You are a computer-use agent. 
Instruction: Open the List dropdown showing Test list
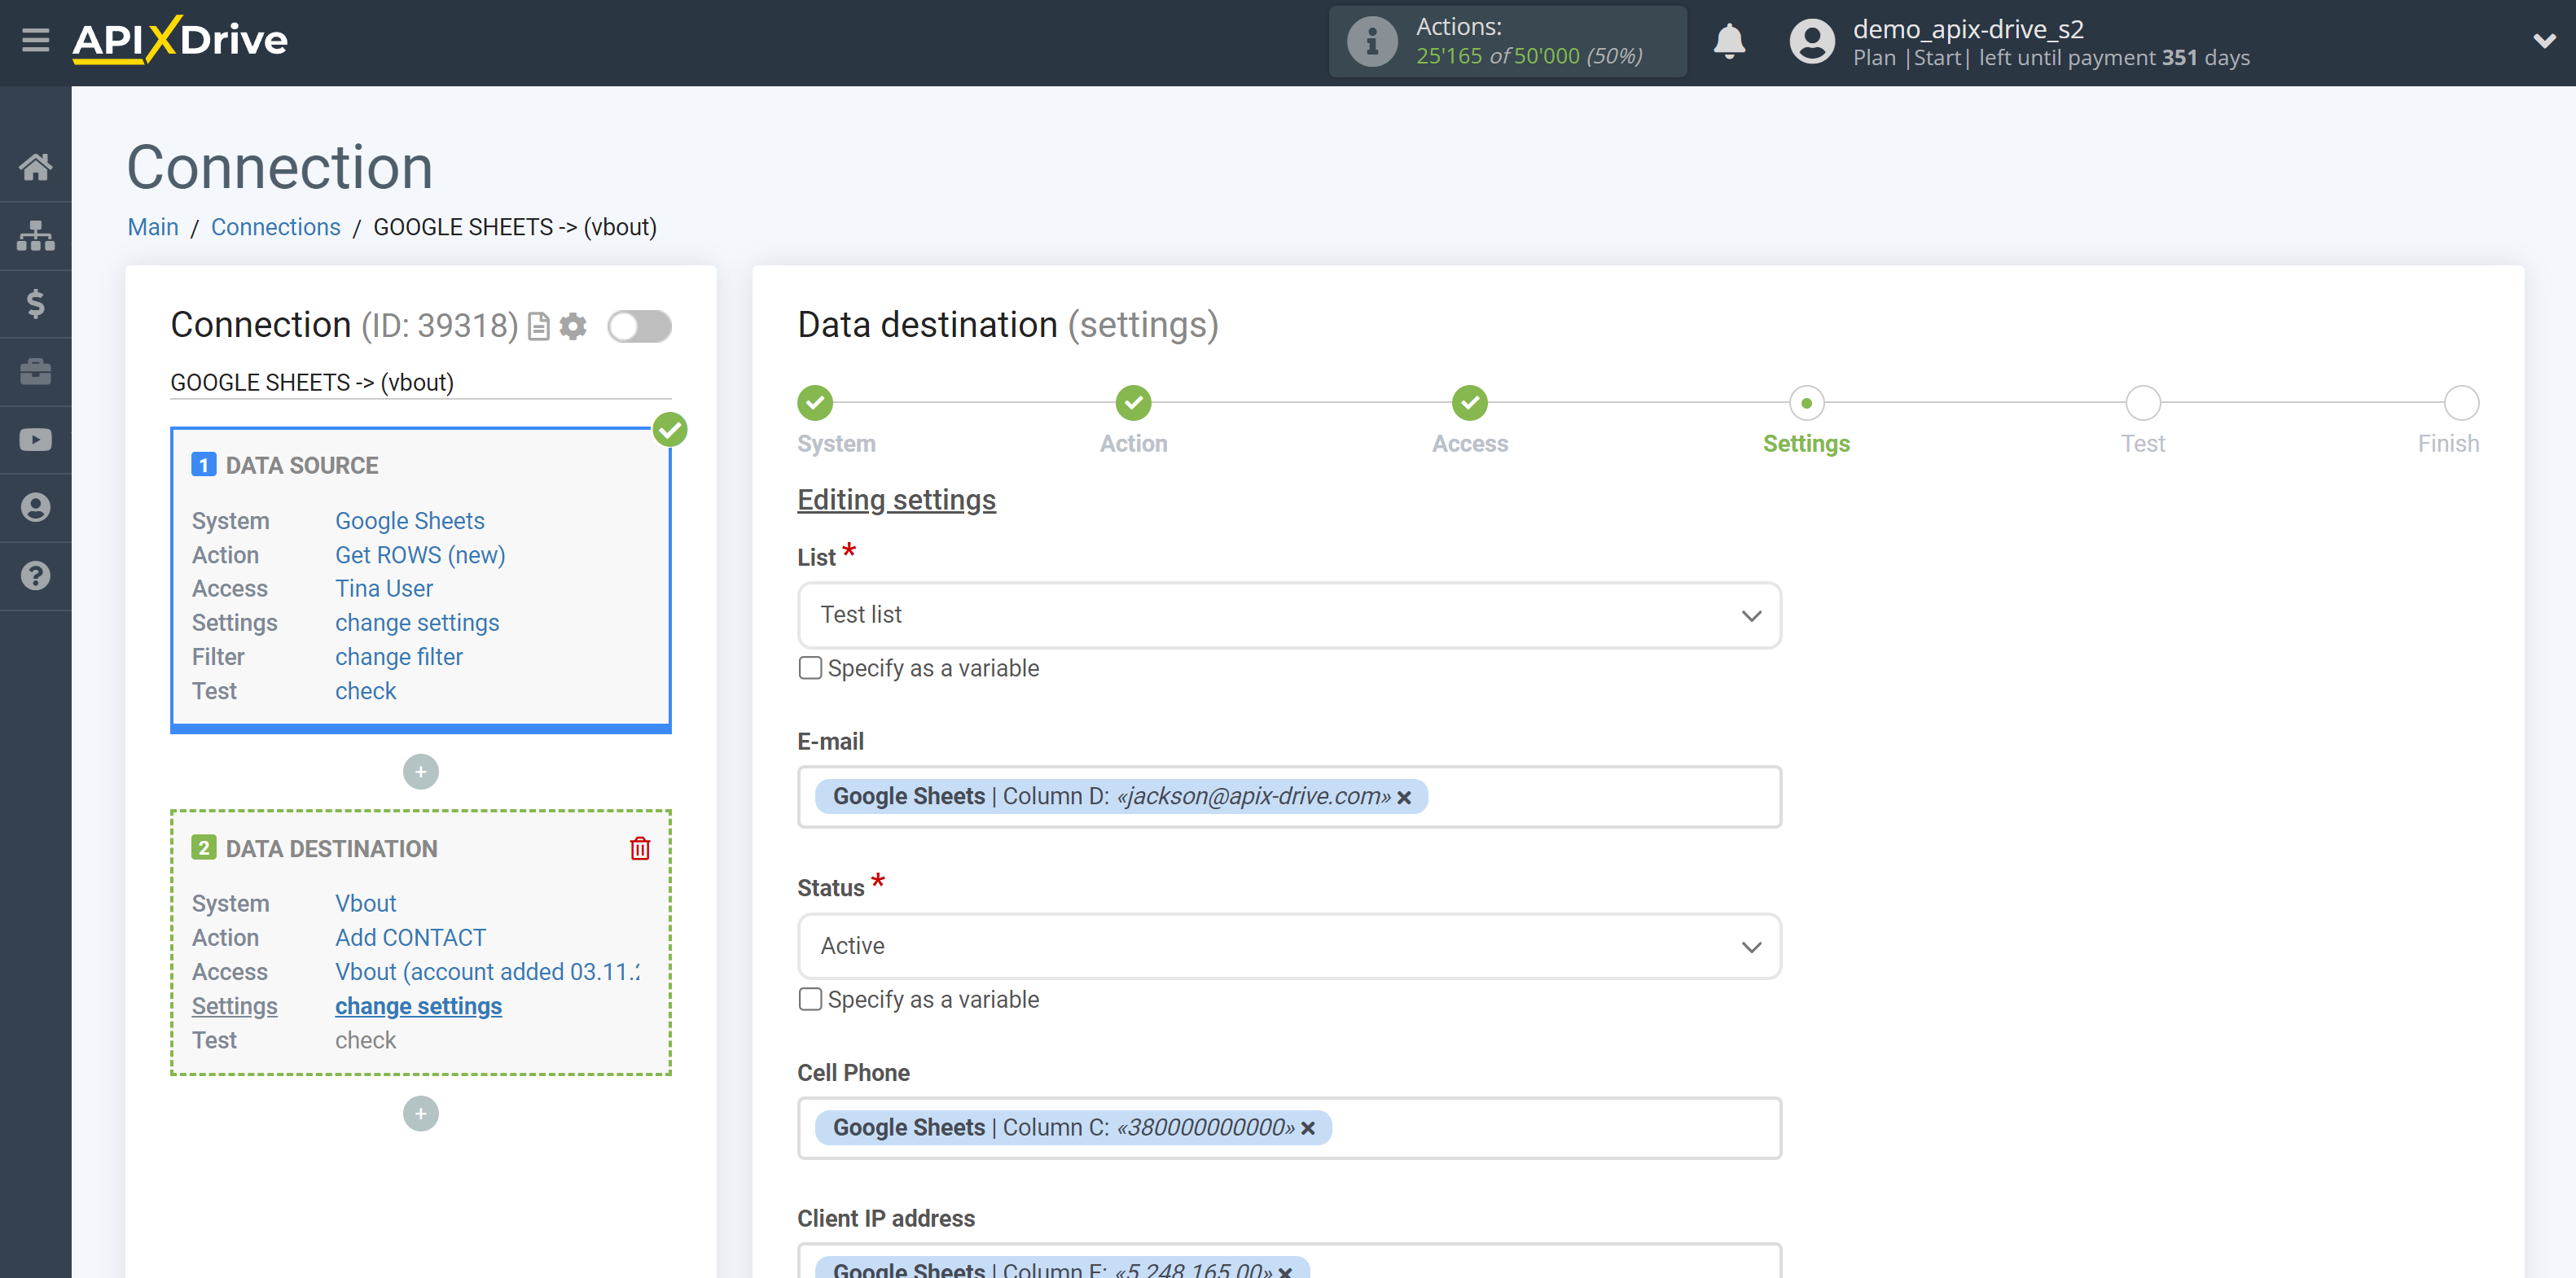pos(1289,615)
